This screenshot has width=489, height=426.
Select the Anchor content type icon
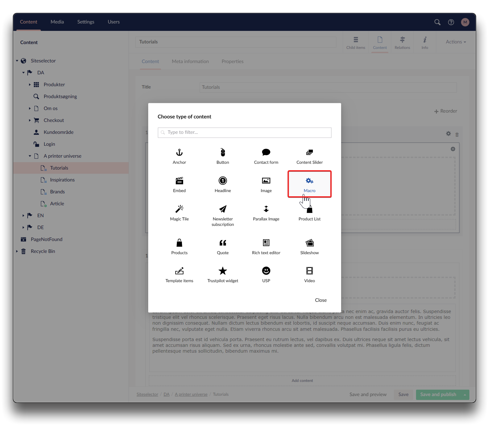pyautogui.click(x=179, y=153)
